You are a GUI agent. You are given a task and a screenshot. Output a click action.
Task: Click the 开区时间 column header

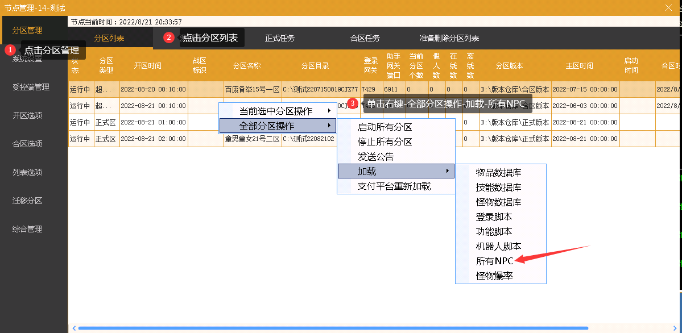tap(147, 66)
